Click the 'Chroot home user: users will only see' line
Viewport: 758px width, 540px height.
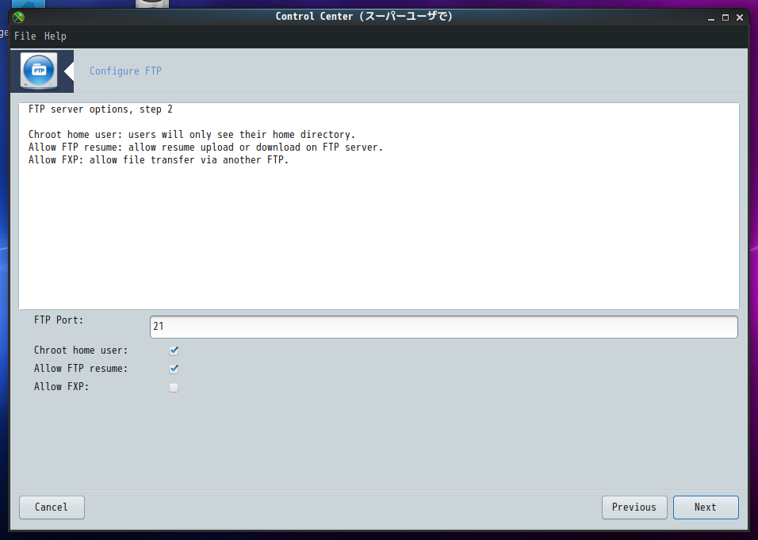pos(192,134)
